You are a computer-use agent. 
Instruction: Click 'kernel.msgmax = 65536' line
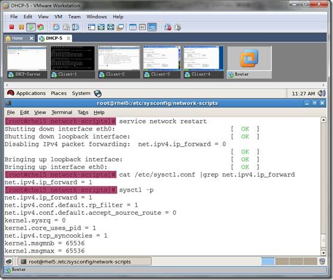(45, 251)
